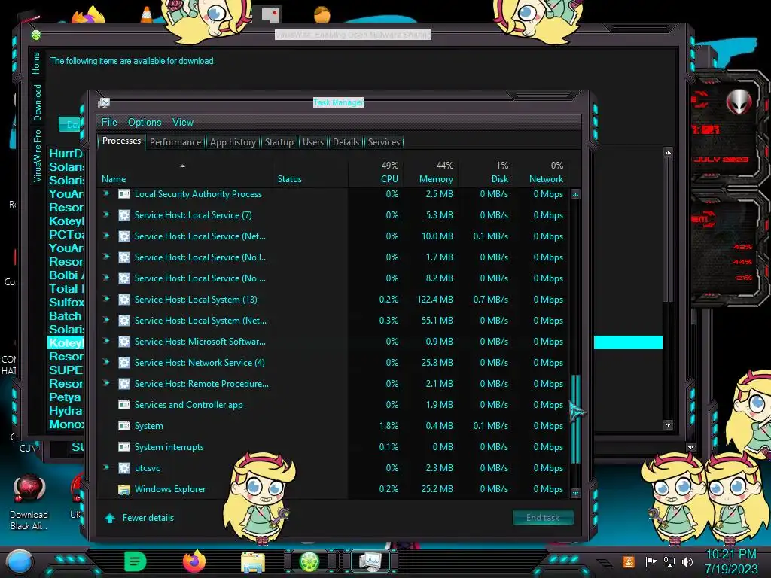Select the Hydra item in VirusWire list
The width and height of the screenshot is (771, 578).
click(66, 411)
